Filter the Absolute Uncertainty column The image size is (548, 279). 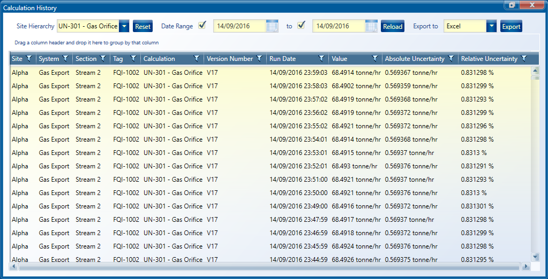[451, 59]
